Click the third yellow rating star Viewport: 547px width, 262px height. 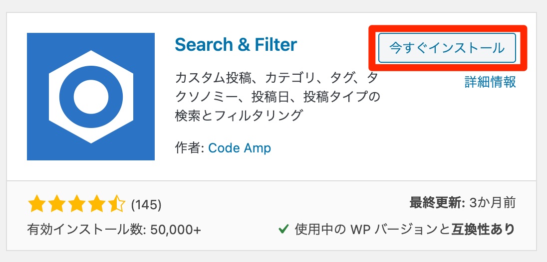[76, 205]
